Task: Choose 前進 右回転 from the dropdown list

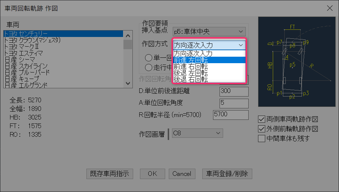Action: tap(209, 66)
